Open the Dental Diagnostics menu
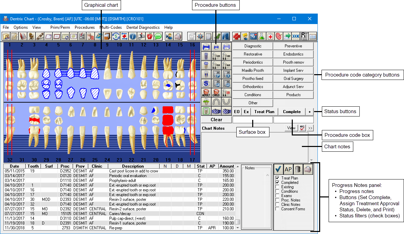This screenshot has width=404, height=234. [x=143, y=27]
